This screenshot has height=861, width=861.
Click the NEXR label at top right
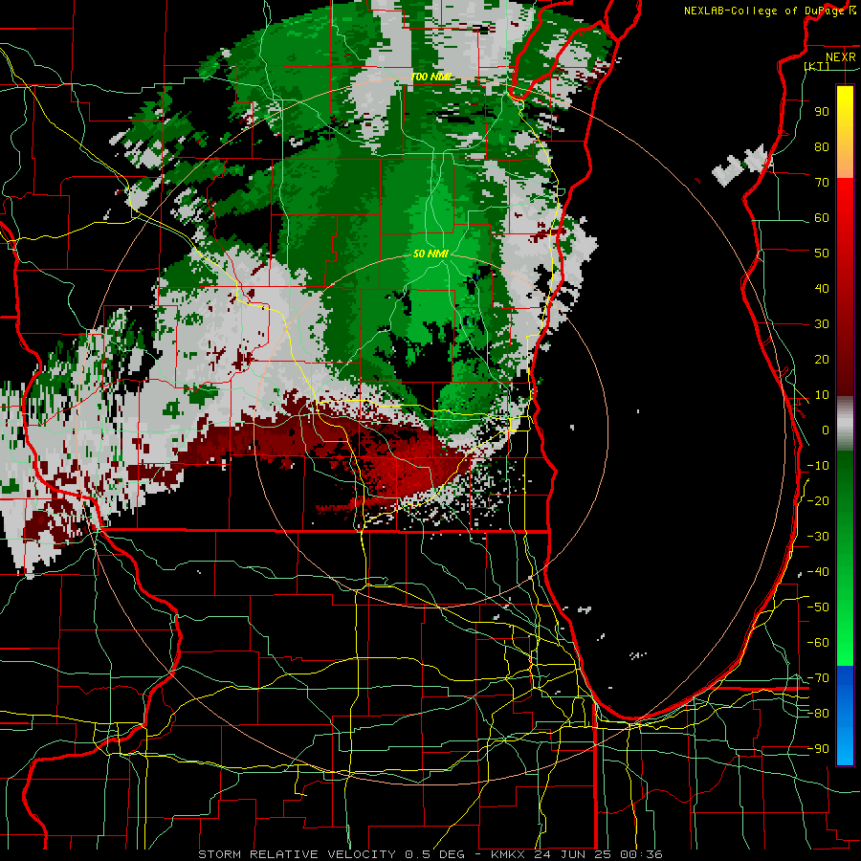tap(841, 57)
